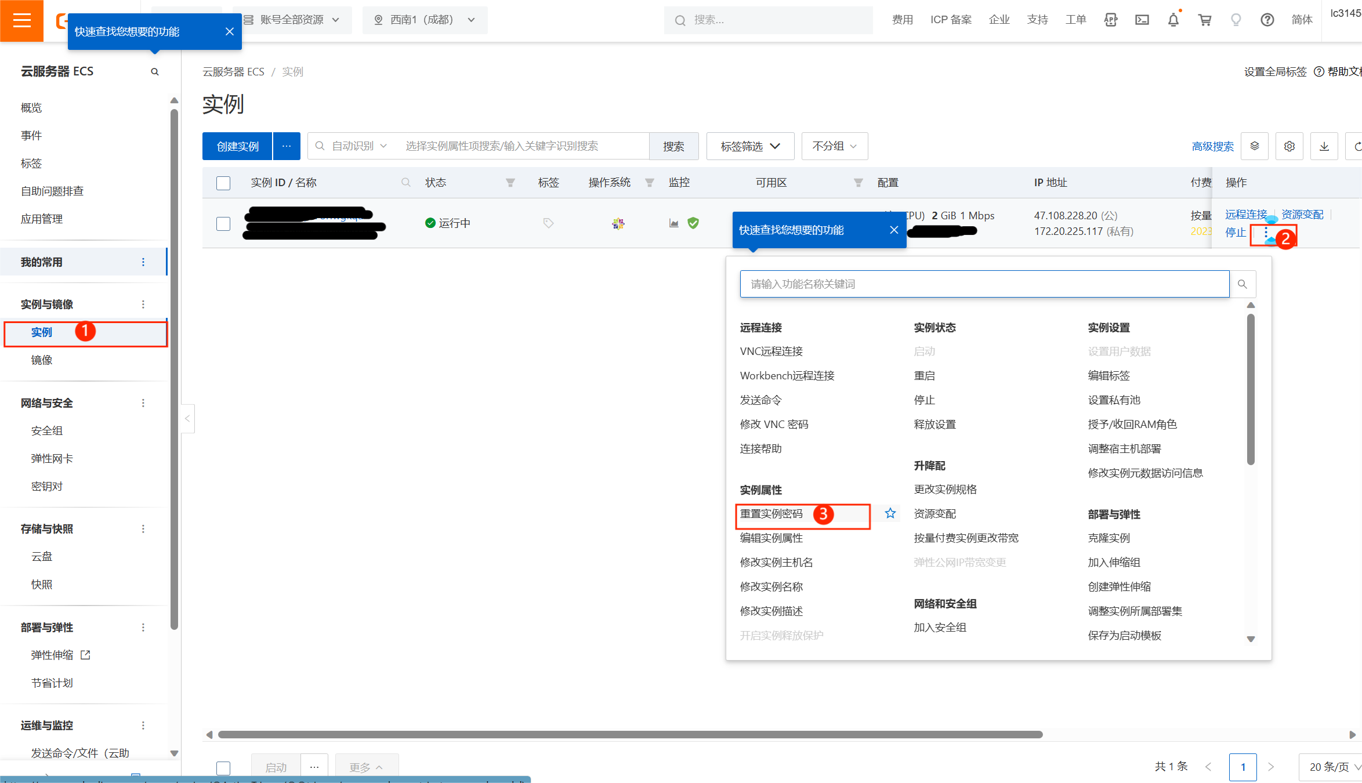Select 重置实例密码 from the menu
This screenshot has width=1362, height=783.
[771, 514]
